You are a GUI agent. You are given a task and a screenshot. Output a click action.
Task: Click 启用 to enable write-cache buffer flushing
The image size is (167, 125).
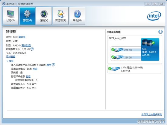[x=49, y=65]
